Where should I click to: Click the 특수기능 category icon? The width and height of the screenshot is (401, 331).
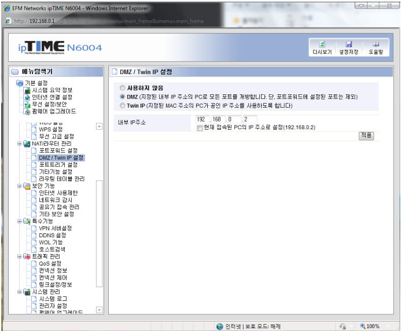[x=27, y=221]
